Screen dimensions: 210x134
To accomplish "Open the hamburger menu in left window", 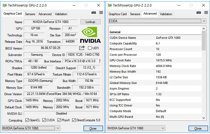I will (101, 13).
